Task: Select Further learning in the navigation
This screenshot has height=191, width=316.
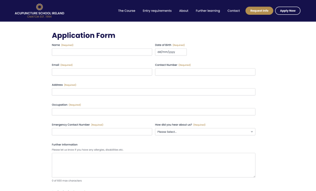Action: point(208,11)
